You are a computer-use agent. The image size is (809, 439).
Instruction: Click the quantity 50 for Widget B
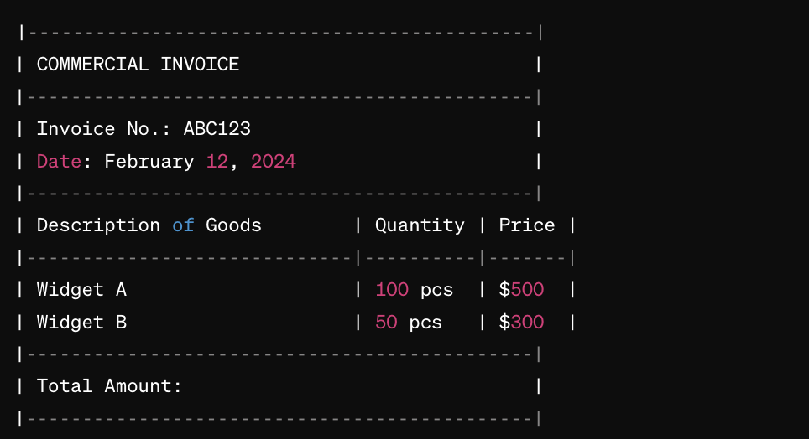tap(386, 322)
